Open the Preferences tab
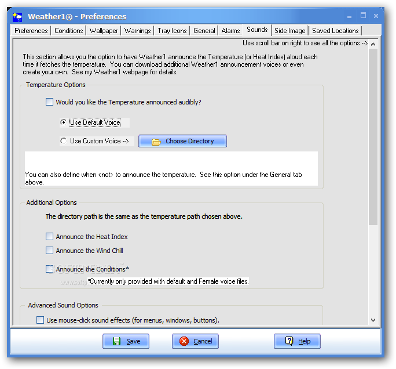396x369 pixels. (31, 31)
